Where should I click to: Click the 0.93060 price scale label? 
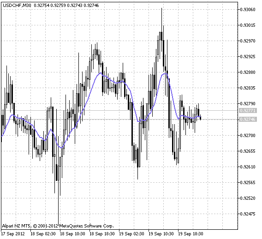pos(248,10)
